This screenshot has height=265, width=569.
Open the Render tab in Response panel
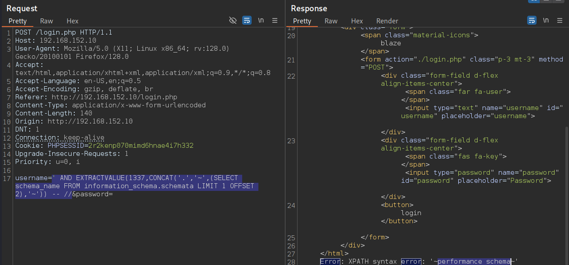(387, 21)
